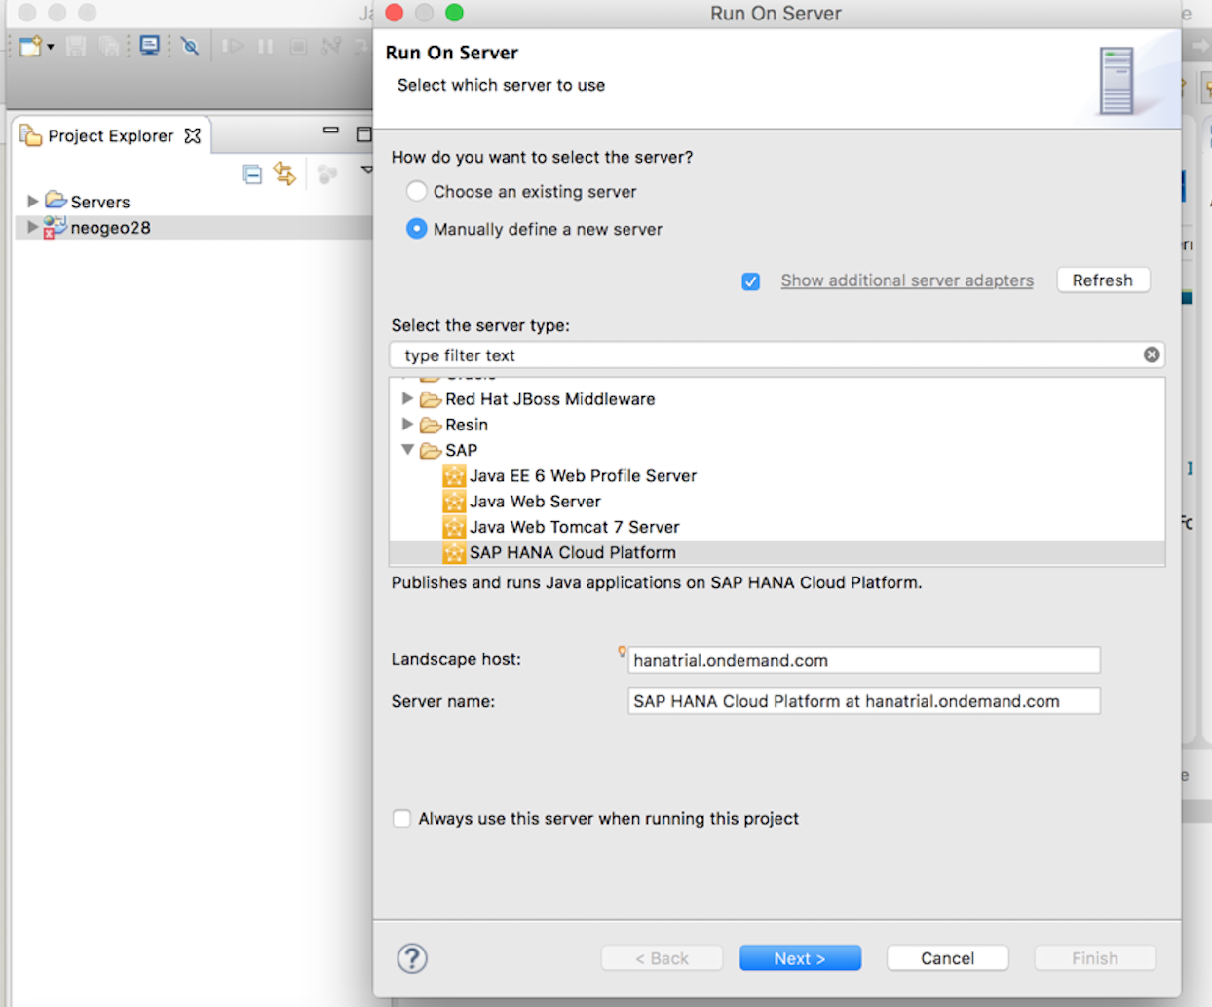The width and height of the screenshot is (1212, 1007).
Task: Close the Run On Server dialog
Action: [395, 13]
